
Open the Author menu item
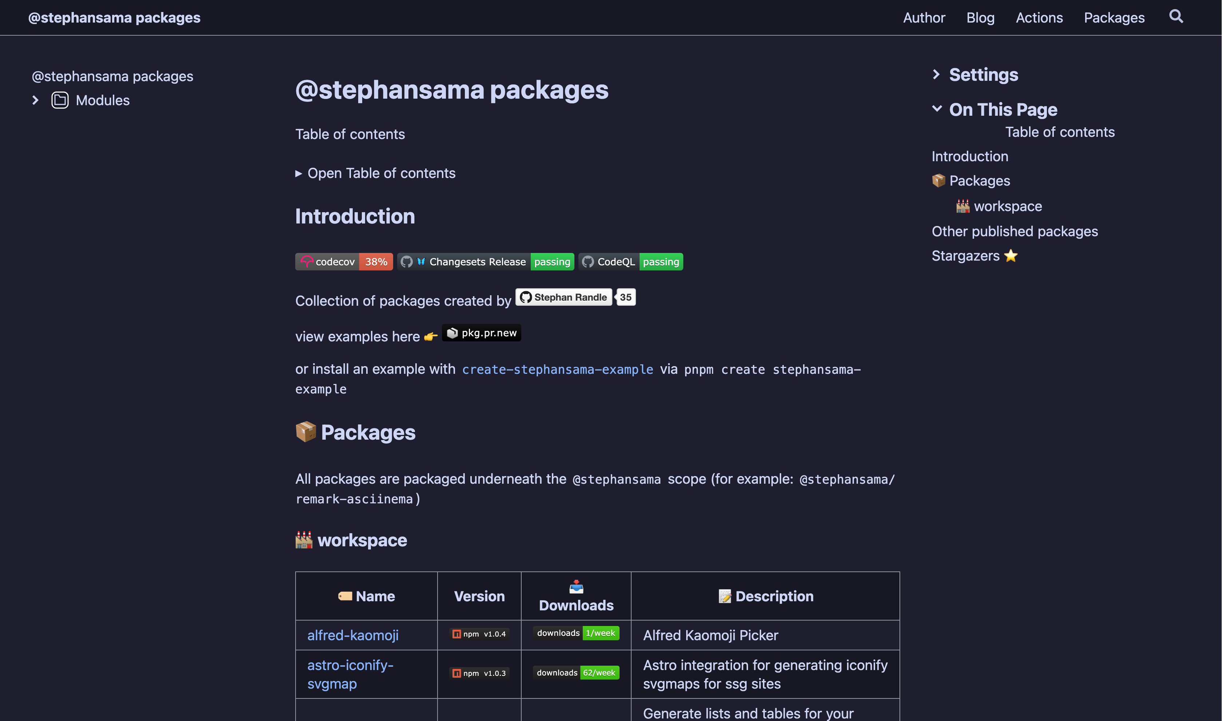coord(924,18)
